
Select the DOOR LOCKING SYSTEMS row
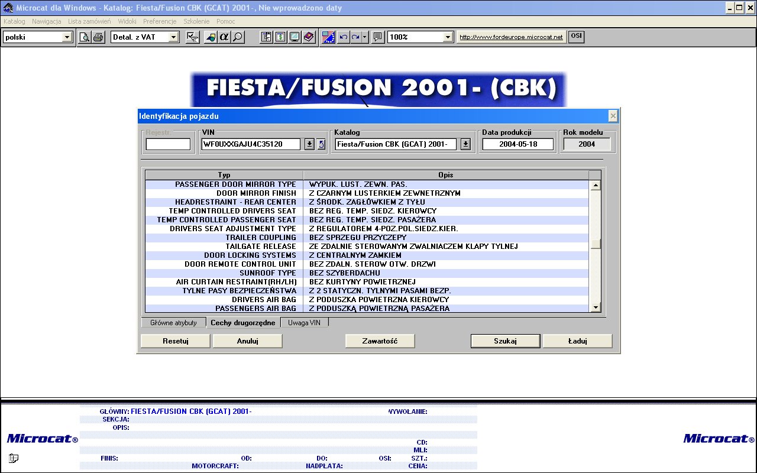[367, 255]
